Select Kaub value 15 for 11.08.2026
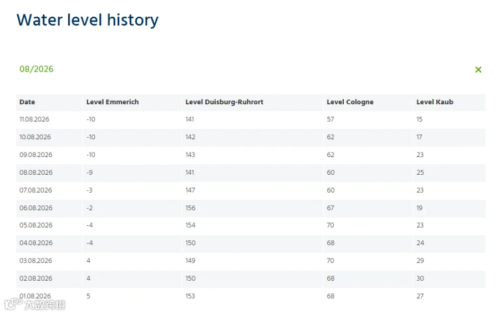499x314 pixels. tap(419, 119)
